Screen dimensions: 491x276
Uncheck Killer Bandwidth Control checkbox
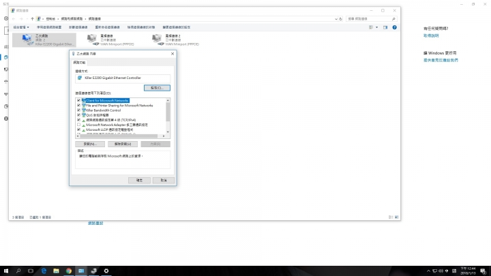point(78,110)
